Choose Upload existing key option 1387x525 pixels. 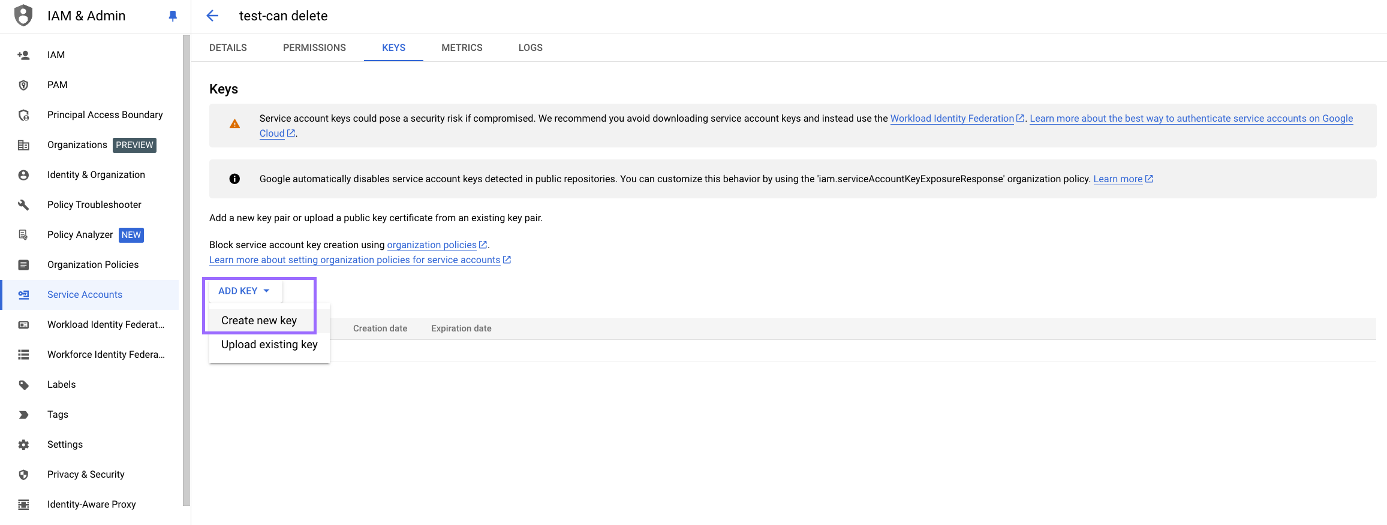(269, 345)
